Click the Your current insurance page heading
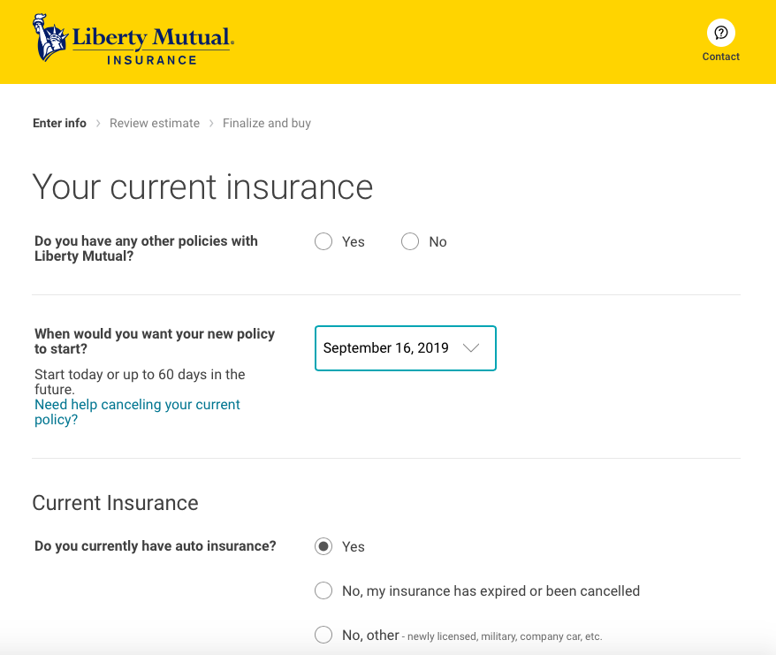 202,187
